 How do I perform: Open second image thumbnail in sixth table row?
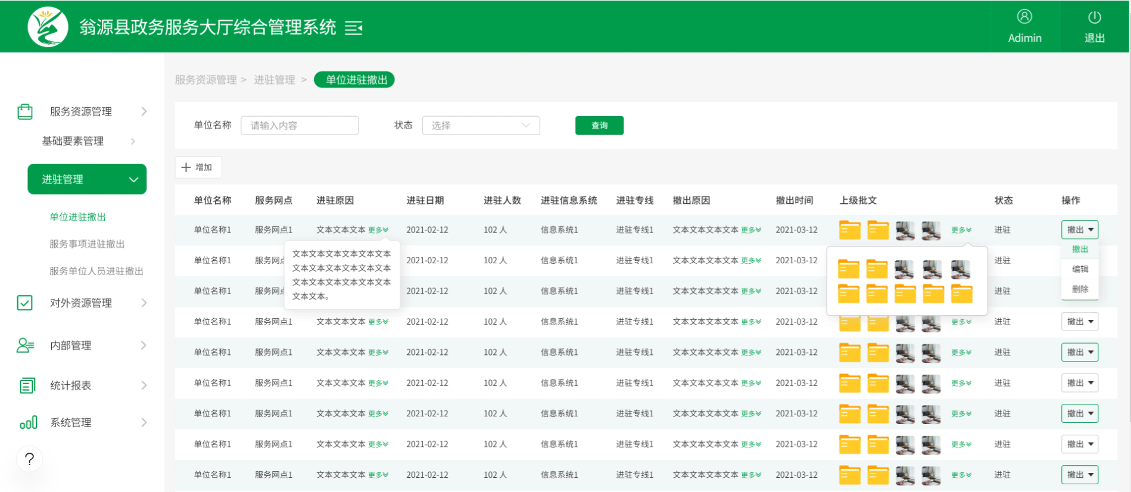pyautogui.click(x=931, y=383)
